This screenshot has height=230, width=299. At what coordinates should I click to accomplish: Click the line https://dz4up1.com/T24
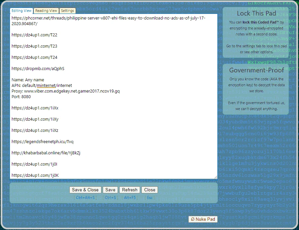(34, 57)
